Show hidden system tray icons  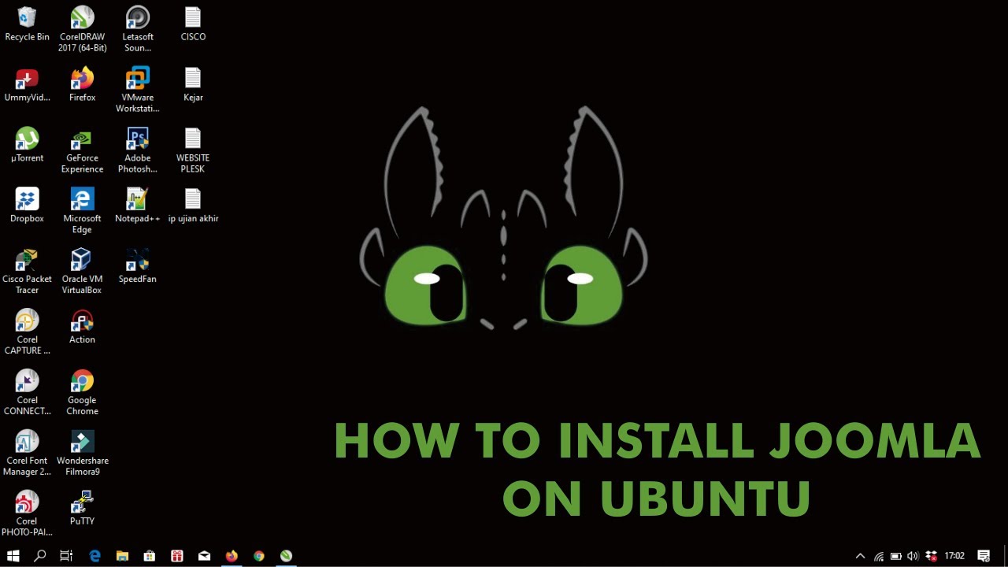(x=860, y=556)
